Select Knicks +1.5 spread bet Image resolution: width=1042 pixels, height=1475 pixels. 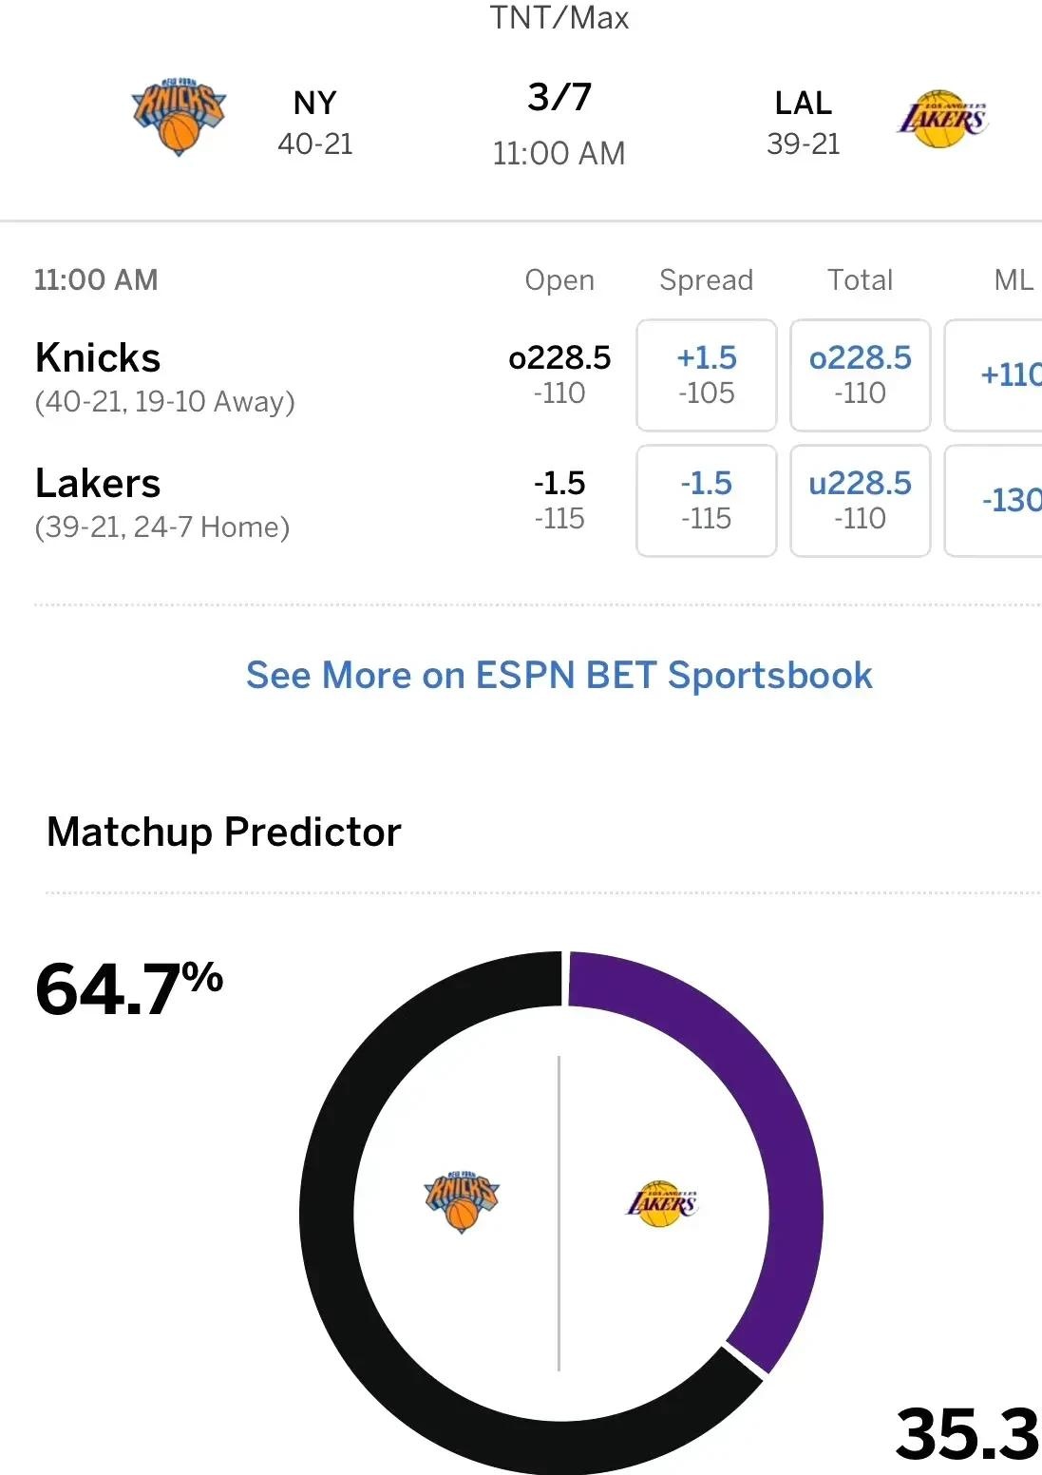[706, 374]
